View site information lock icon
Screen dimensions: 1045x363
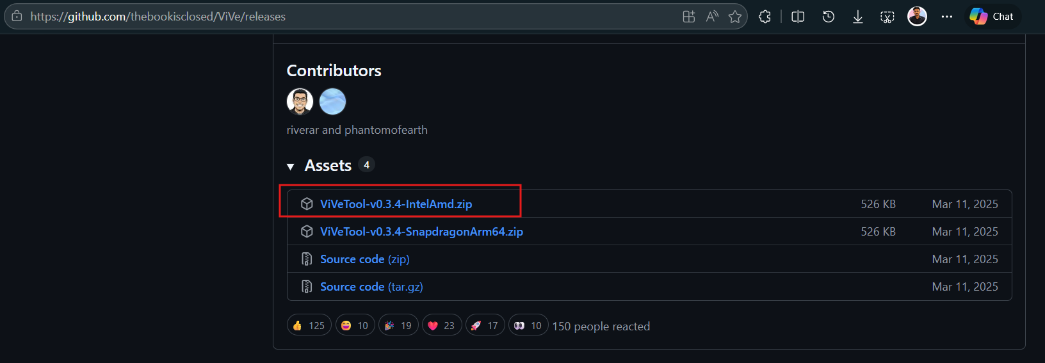pyautogui.click(x=17, y=17)
